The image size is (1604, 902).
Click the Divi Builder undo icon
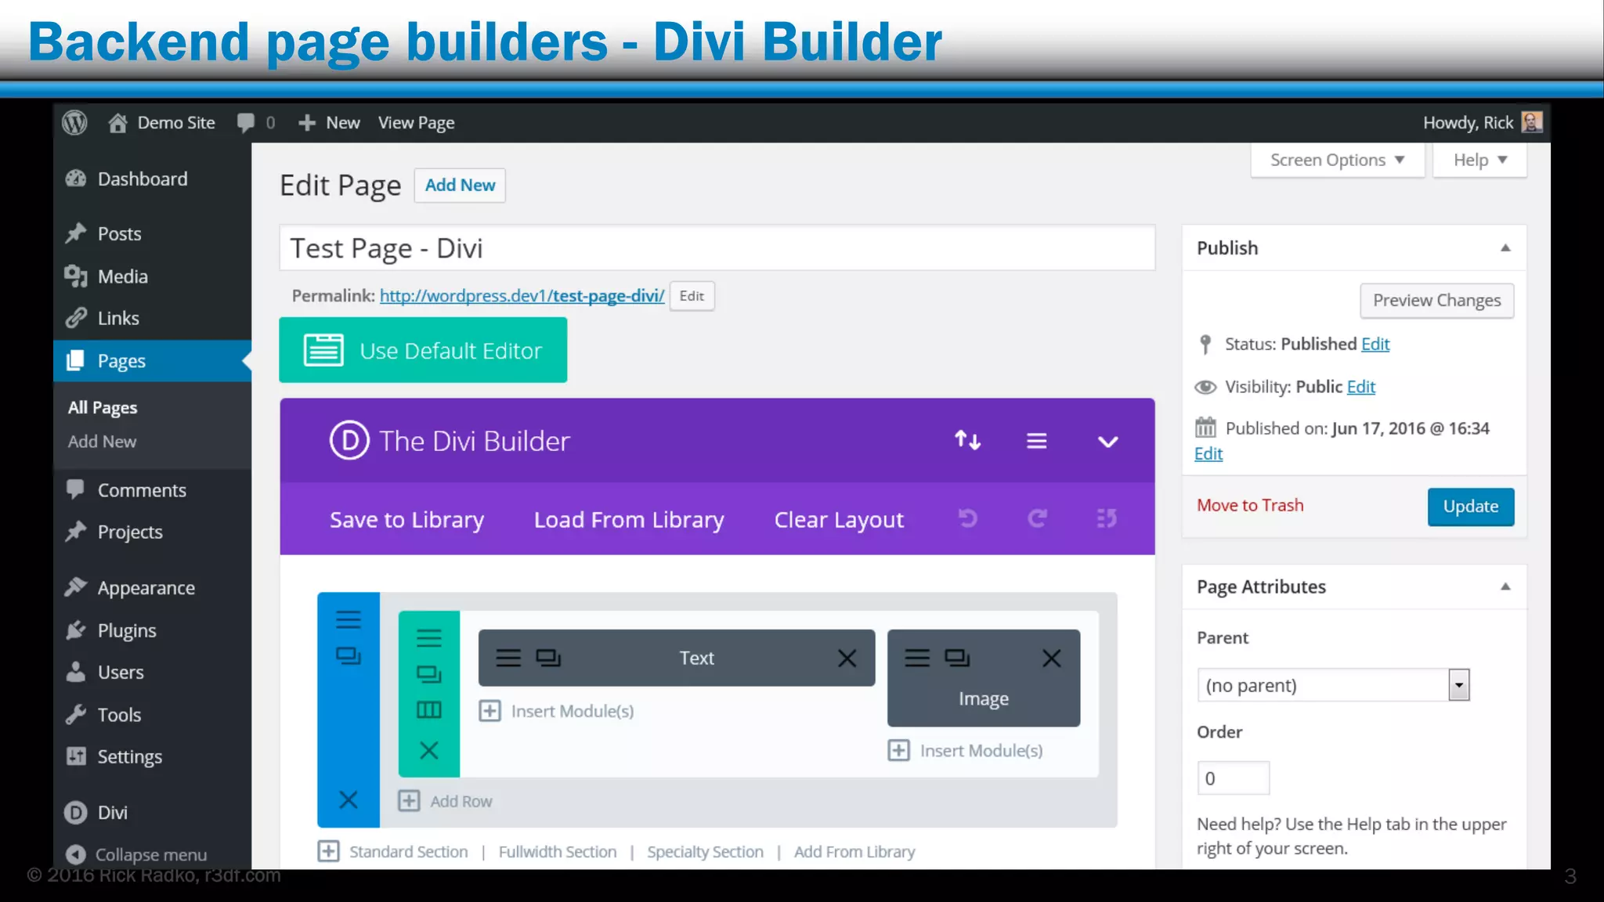point(968,518)
